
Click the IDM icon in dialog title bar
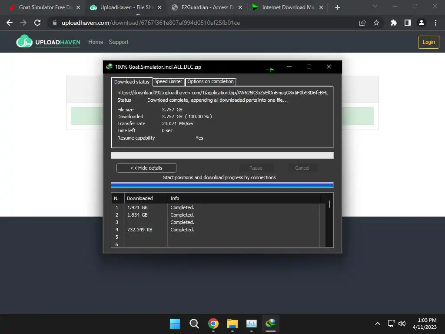[109, 67]
